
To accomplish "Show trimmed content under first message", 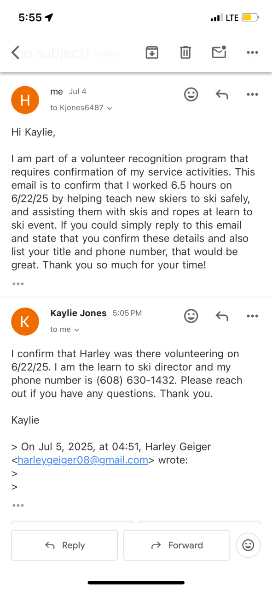I will pyautogui.click(x=18, y=283).
